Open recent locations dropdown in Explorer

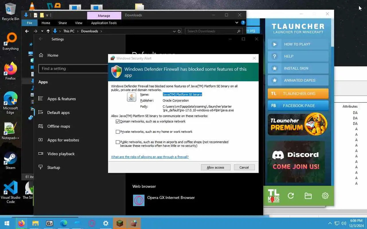pos(42,31)
